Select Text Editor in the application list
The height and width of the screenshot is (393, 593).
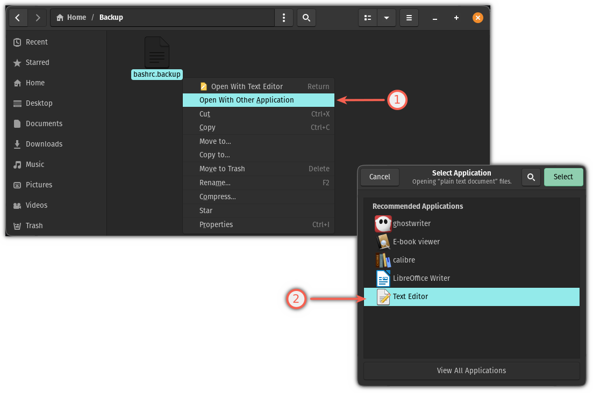click(x=410, y=296)
